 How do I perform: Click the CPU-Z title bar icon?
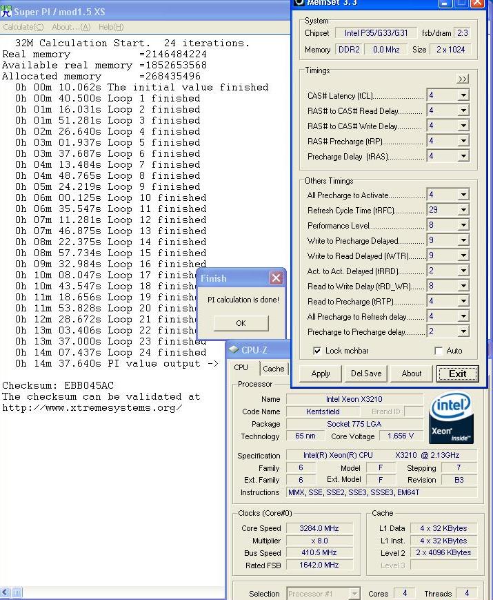tap(234, 350)
